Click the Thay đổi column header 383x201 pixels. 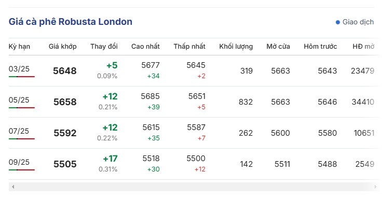coord(104,47)
